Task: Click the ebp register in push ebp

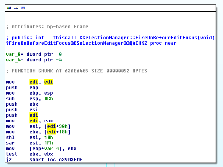Action: 34,88
